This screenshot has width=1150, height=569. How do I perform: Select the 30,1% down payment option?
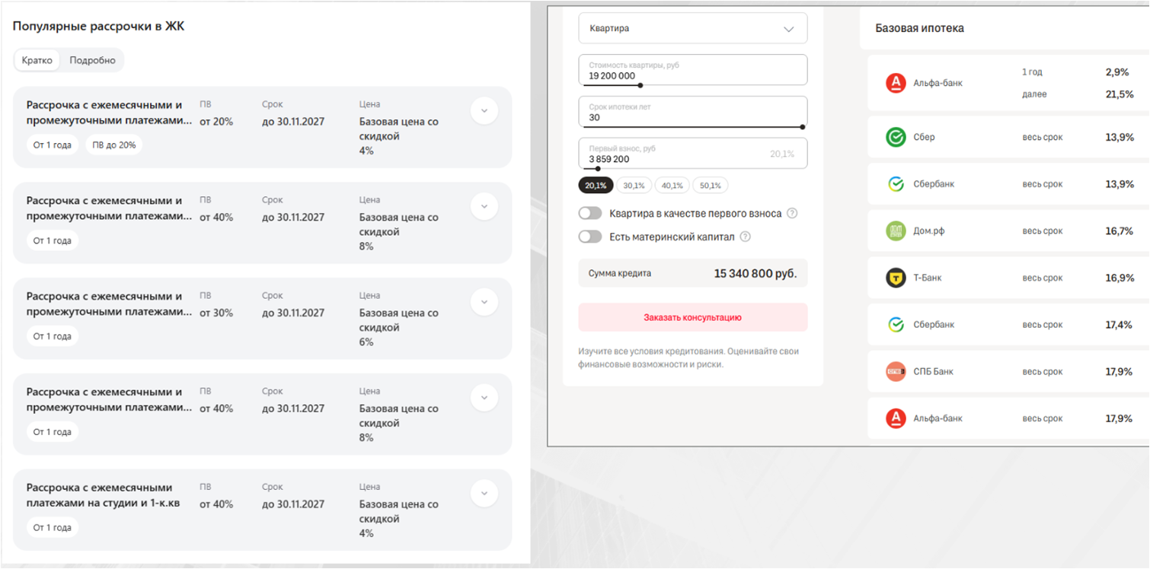click(x=634, y=185)
